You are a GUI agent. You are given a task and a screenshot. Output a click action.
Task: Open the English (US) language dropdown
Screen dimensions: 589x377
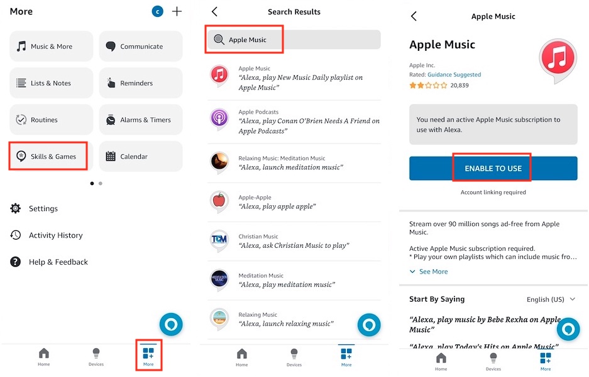pos(551,299)
